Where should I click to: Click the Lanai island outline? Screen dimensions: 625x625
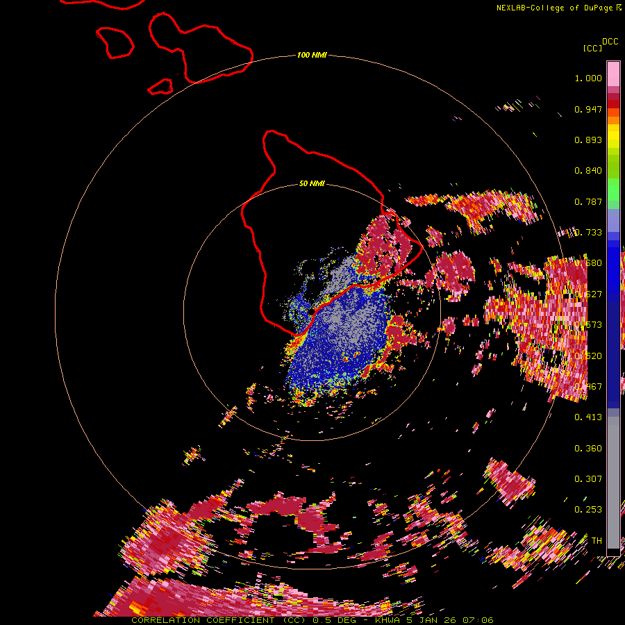[115, 42]
